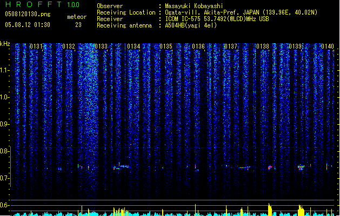The height and width of the screenshot is (216, 340).
Task: Click the ICOM IC-575 53.7492 MHz receiver text
Action: coord(217,19)
